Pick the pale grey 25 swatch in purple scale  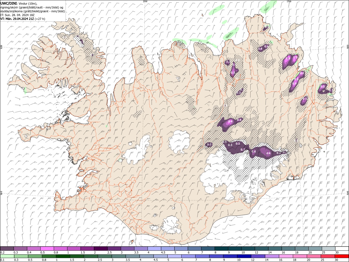point(329,248)
